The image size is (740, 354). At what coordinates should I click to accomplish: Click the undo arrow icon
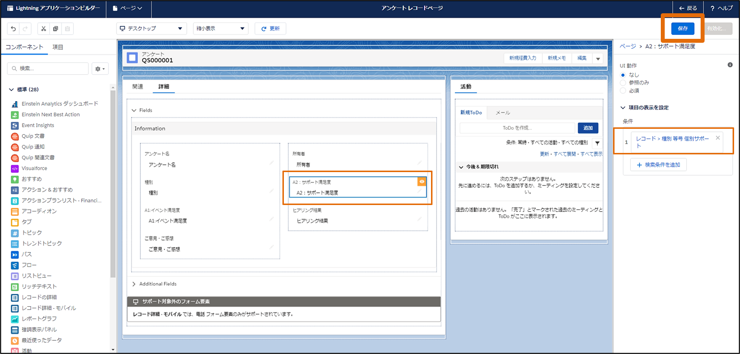(x=14, y=29)
